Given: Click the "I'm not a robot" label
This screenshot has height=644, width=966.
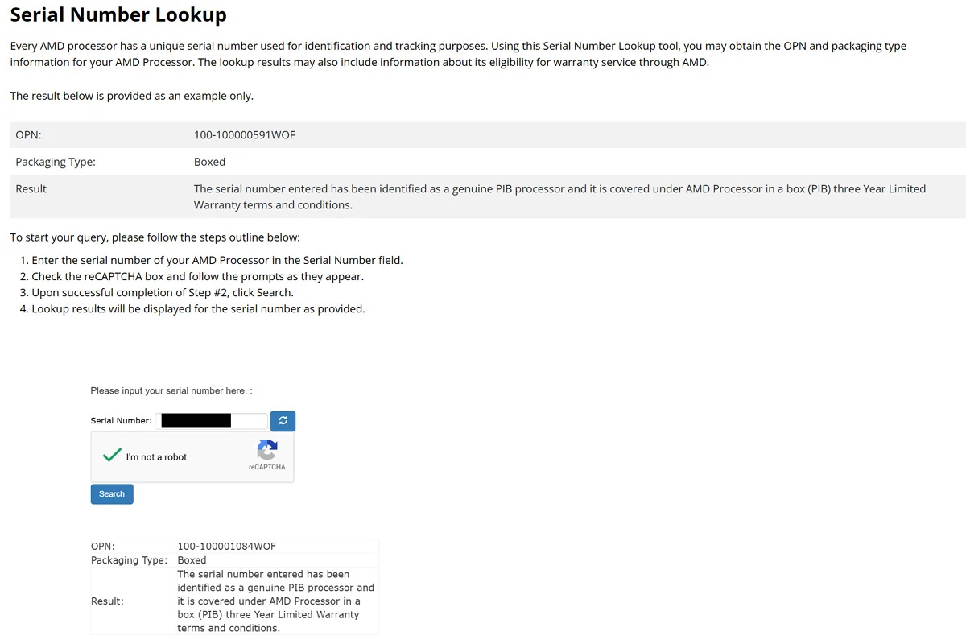Looking at the screenshot, I should [x=156, y=457].
